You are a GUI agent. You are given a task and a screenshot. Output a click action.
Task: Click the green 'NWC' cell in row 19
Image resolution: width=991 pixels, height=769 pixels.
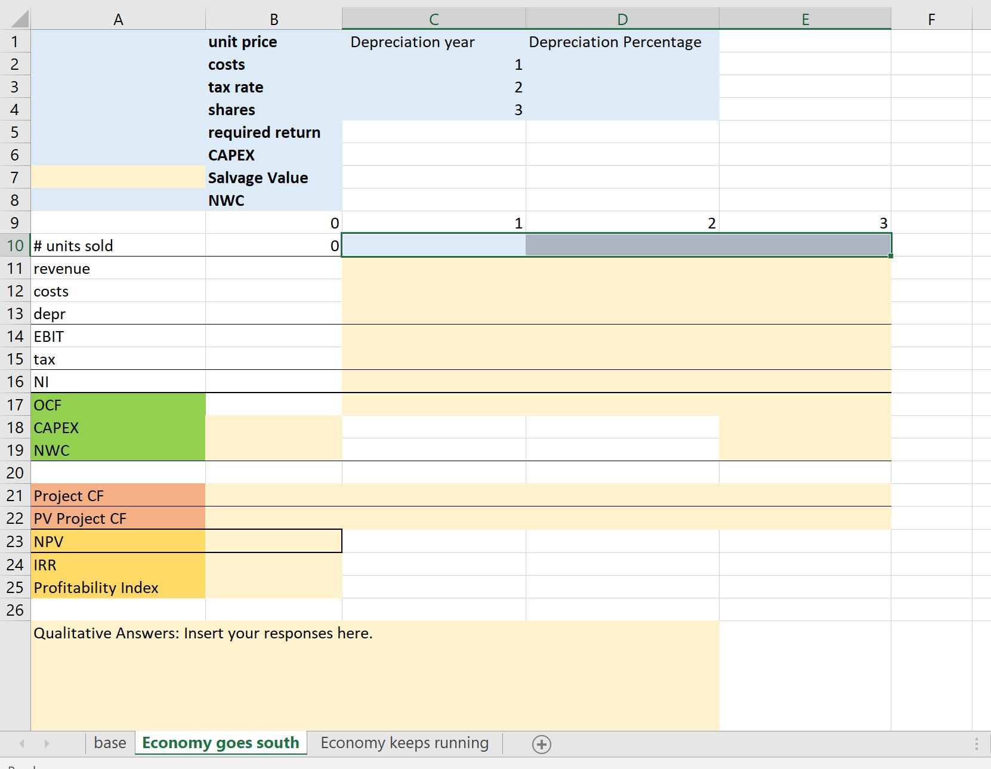pos(118,450)
